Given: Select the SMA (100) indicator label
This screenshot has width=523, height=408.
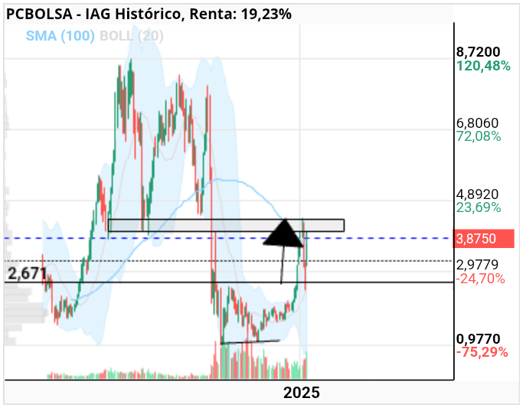Looking at the screenshot, I should coord(60,36).
